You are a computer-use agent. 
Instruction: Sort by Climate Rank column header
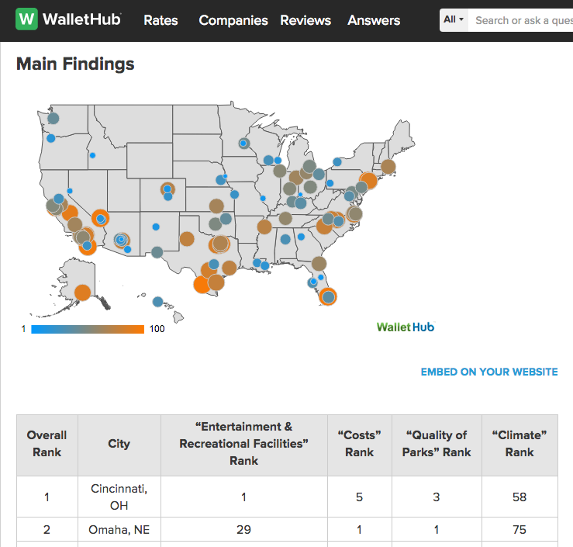click(x=519, y=445)
